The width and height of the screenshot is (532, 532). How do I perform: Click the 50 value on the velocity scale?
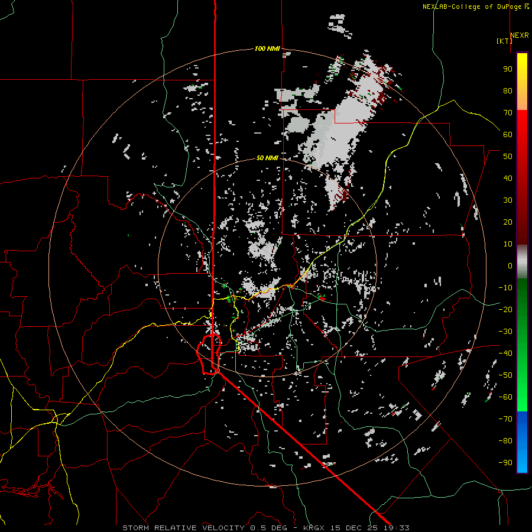click(508, 157)
